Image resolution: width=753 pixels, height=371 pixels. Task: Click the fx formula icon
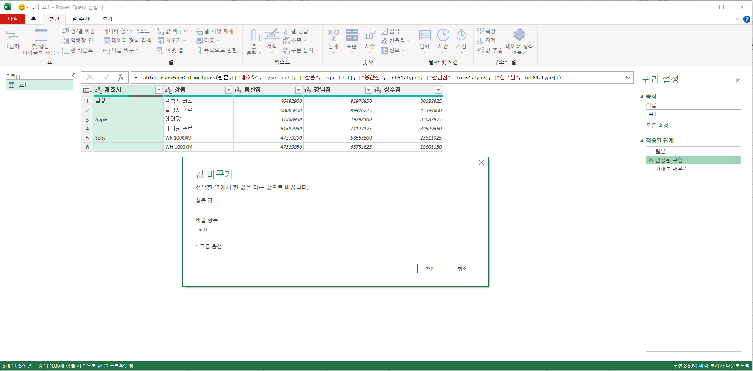[121, 77]
